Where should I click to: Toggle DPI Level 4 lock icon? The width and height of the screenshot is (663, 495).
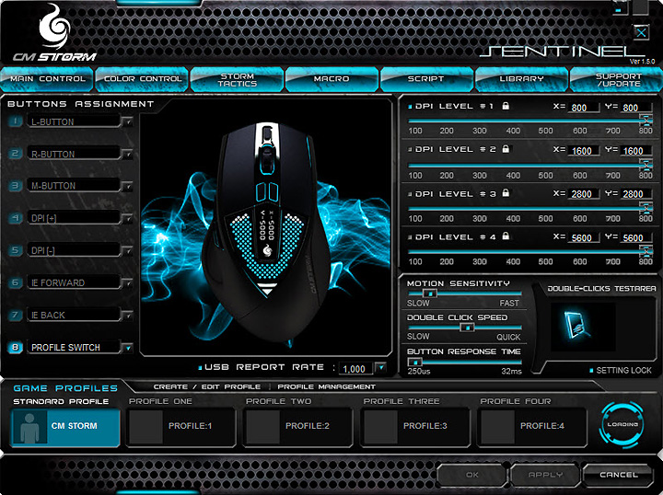coord(506,236)
